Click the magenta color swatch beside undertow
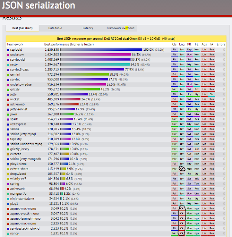Viewport: 232px width, 237px height. pyautogui.click(x=8, y=55)
